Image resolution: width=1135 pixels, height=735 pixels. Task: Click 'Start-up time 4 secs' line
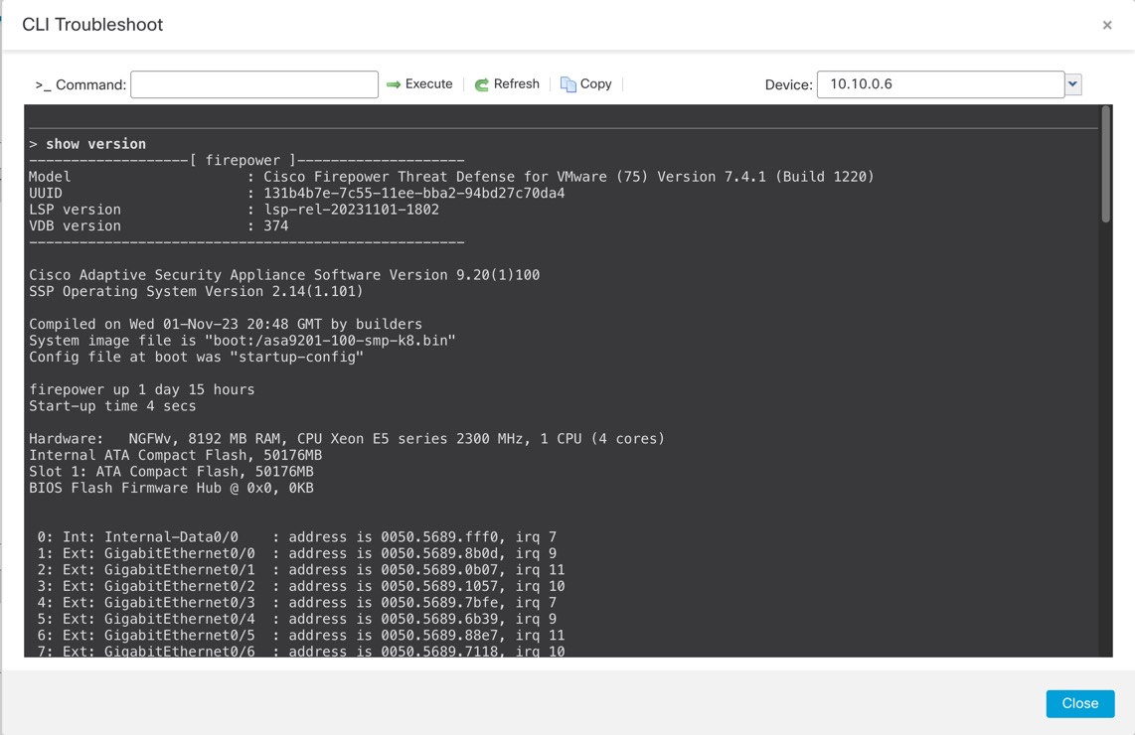tap(112, 406)
